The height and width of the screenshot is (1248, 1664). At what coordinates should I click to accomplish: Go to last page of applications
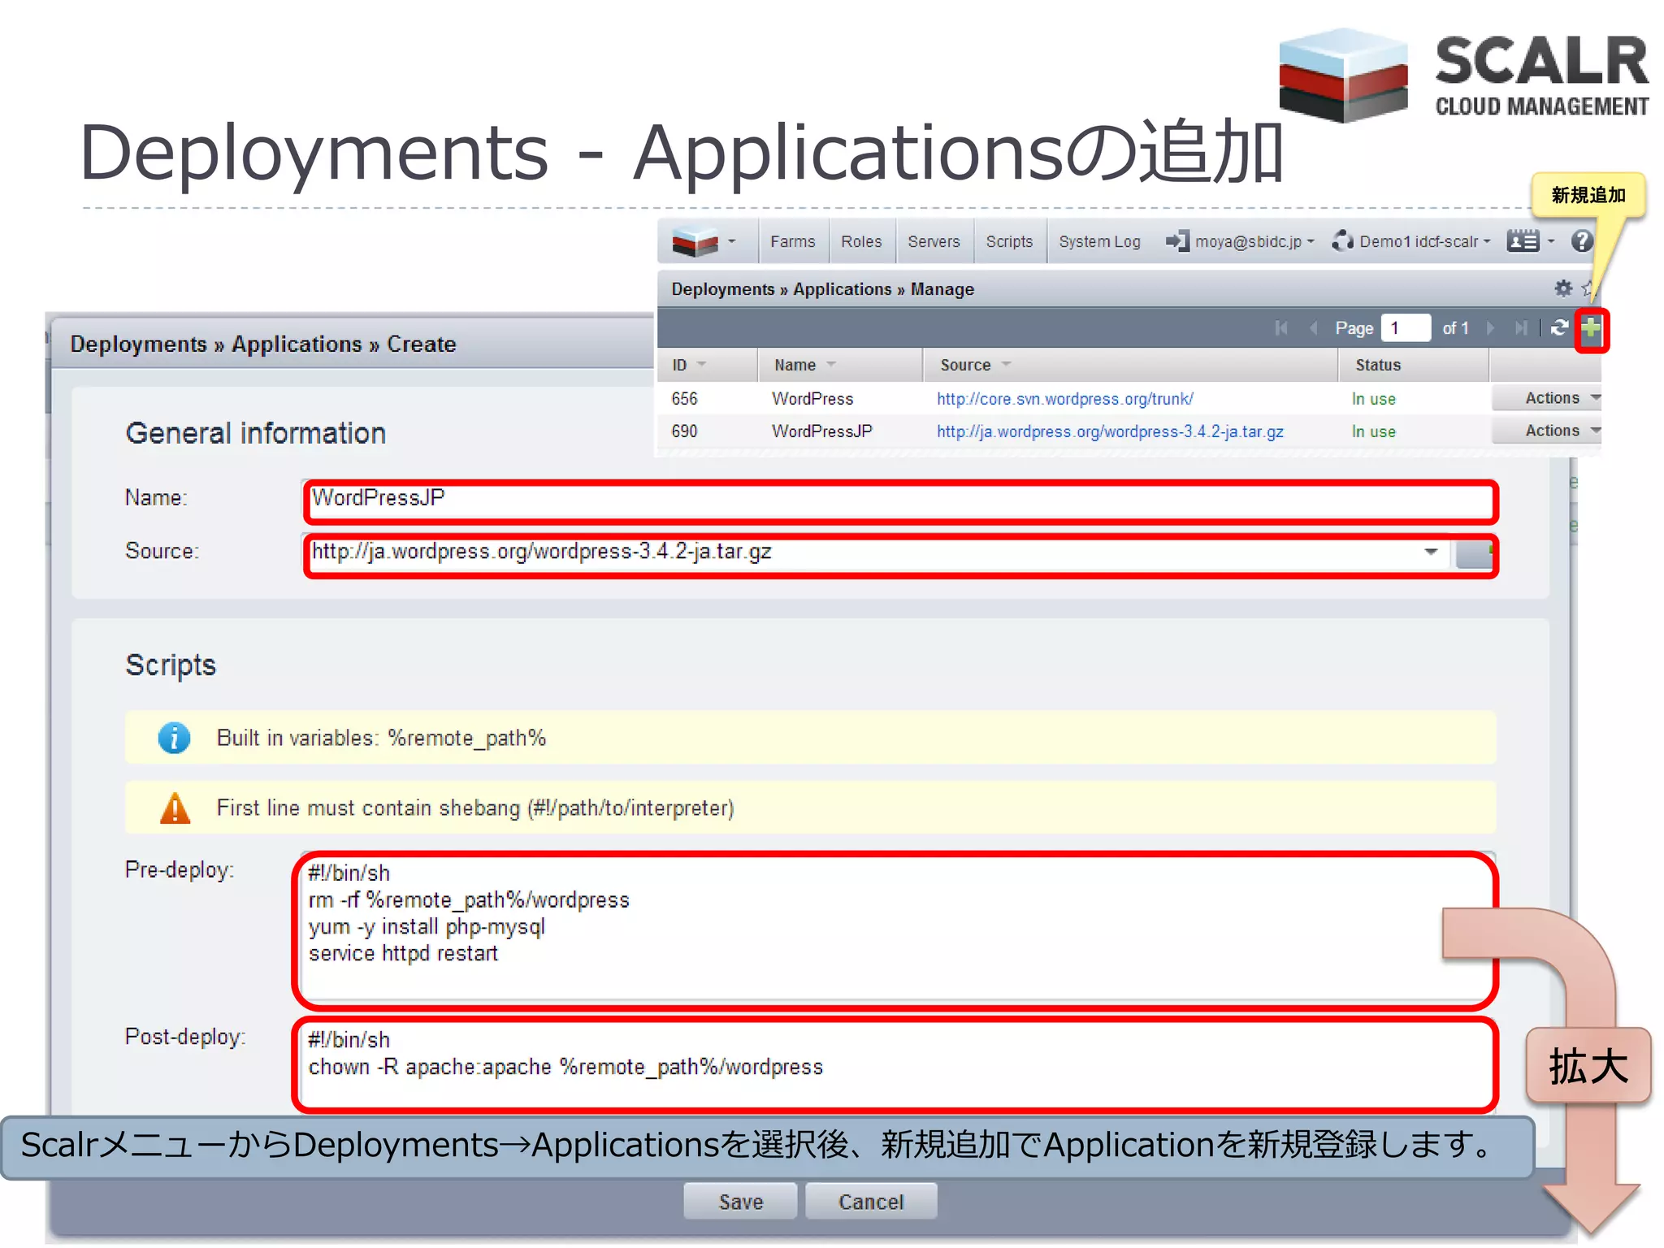1521,327
